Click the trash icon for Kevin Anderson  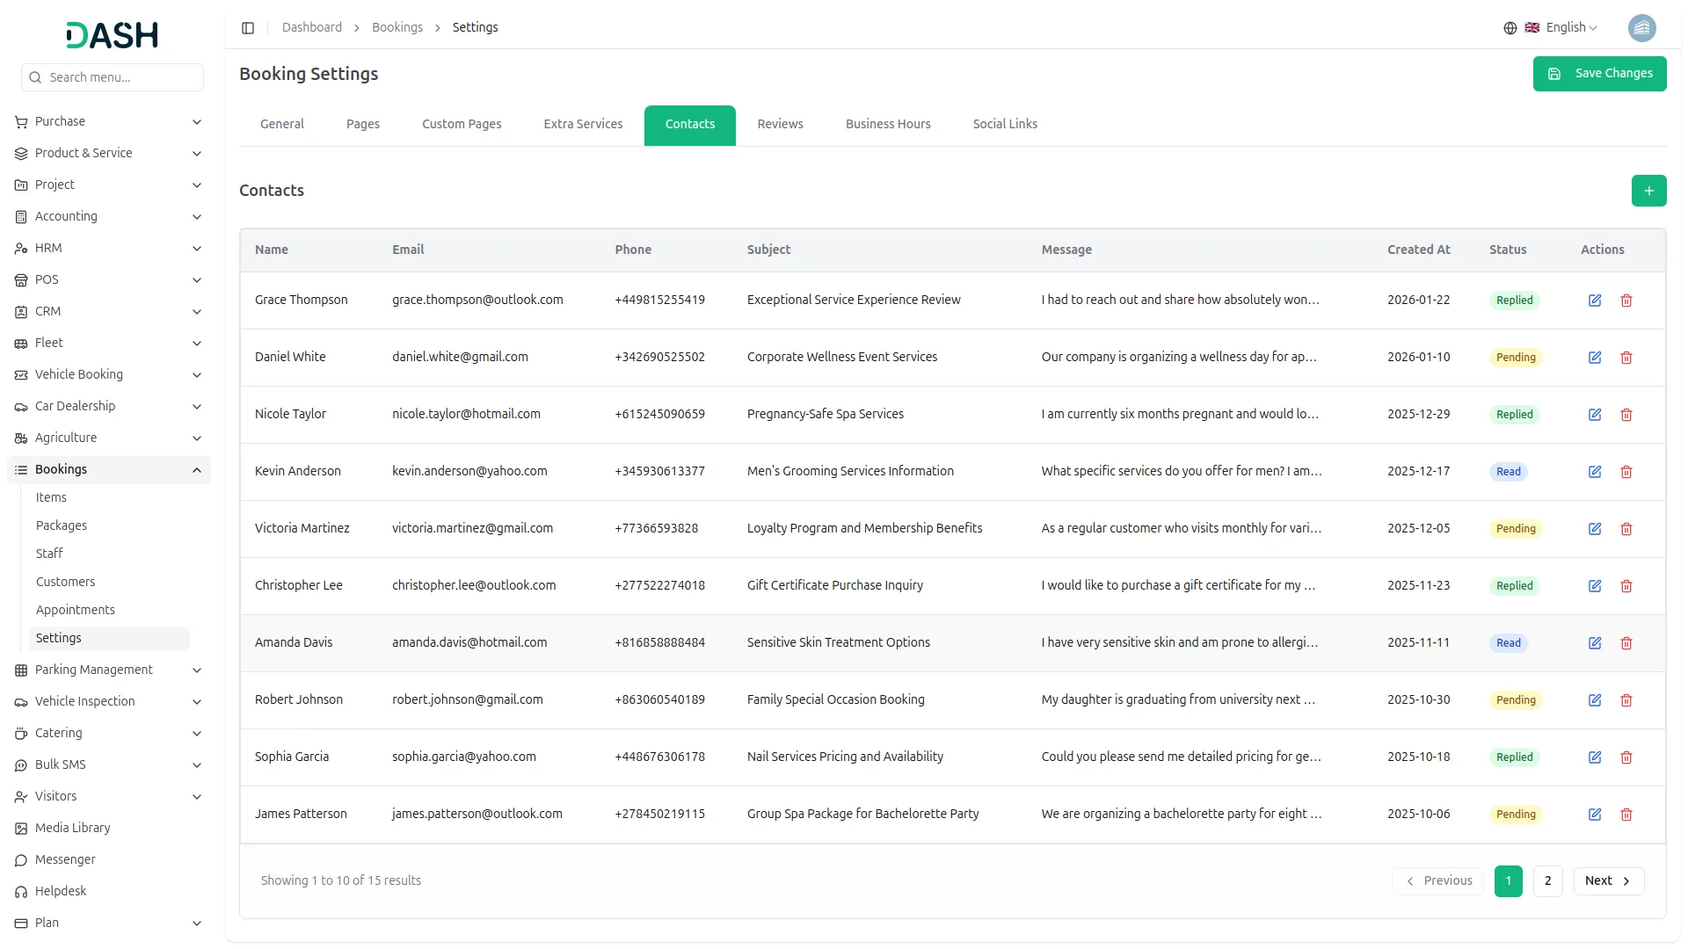(1626, 472)
